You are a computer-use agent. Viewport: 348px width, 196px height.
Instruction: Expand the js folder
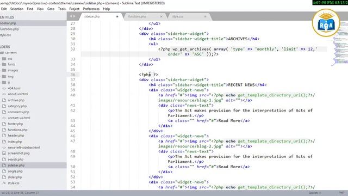(4, 82)
